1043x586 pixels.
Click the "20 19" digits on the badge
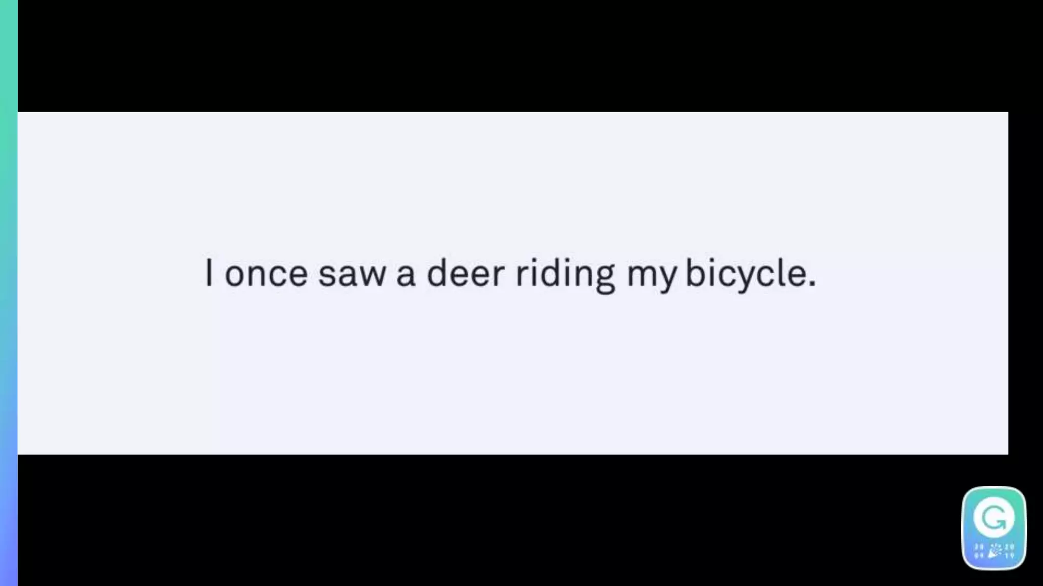coord(1009,551)
